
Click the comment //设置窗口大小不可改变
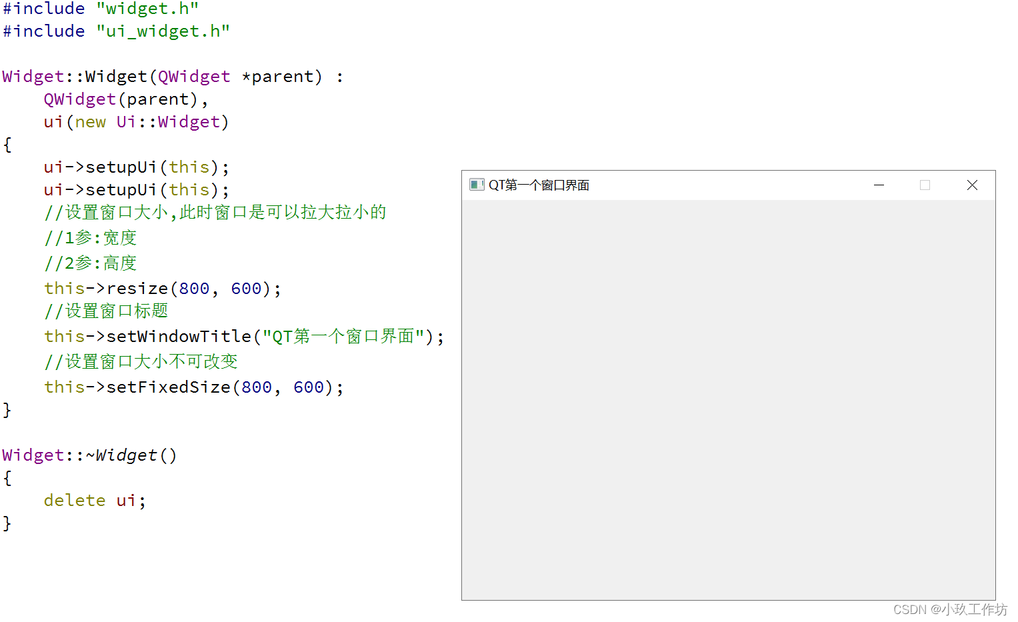click(x=141, y=362)
